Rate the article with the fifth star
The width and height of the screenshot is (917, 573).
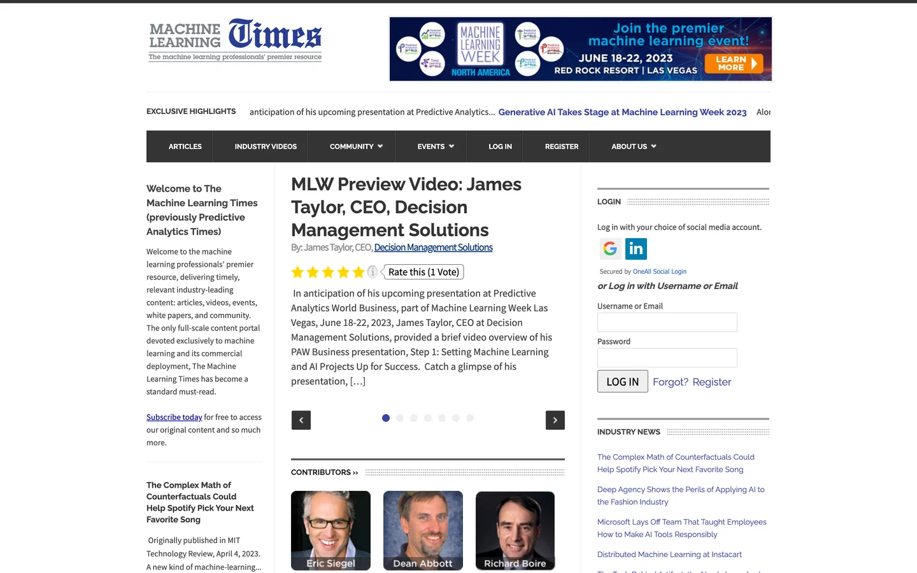pyautogui.click(x=359, y=272)
